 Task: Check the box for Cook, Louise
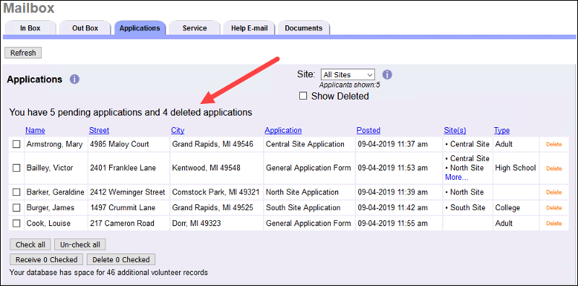[x=17, y=223]
